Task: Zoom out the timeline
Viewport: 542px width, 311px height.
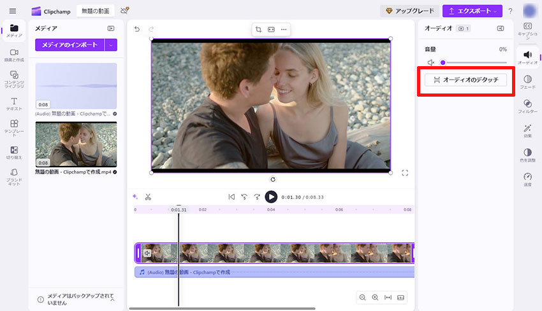Action: [x=362, y=297]
